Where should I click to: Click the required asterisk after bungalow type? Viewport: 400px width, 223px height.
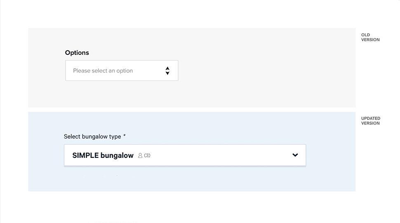tap(125, 136)
